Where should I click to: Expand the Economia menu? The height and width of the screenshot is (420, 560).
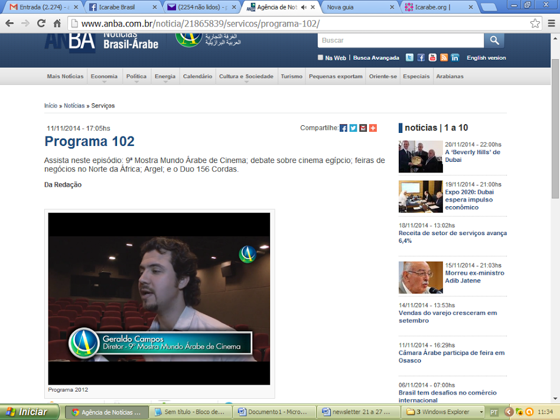pos(104,76)
